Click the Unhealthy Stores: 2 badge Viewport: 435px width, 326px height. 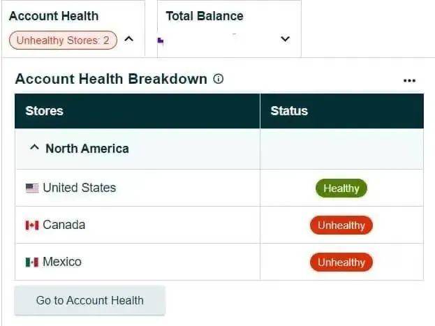(63, 40)
